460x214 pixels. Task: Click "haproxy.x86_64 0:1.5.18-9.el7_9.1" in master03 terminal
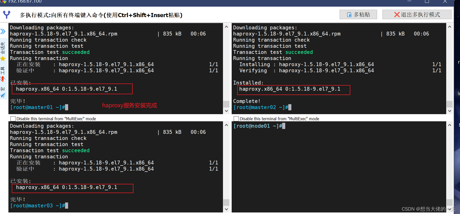[x=67, y=187]
